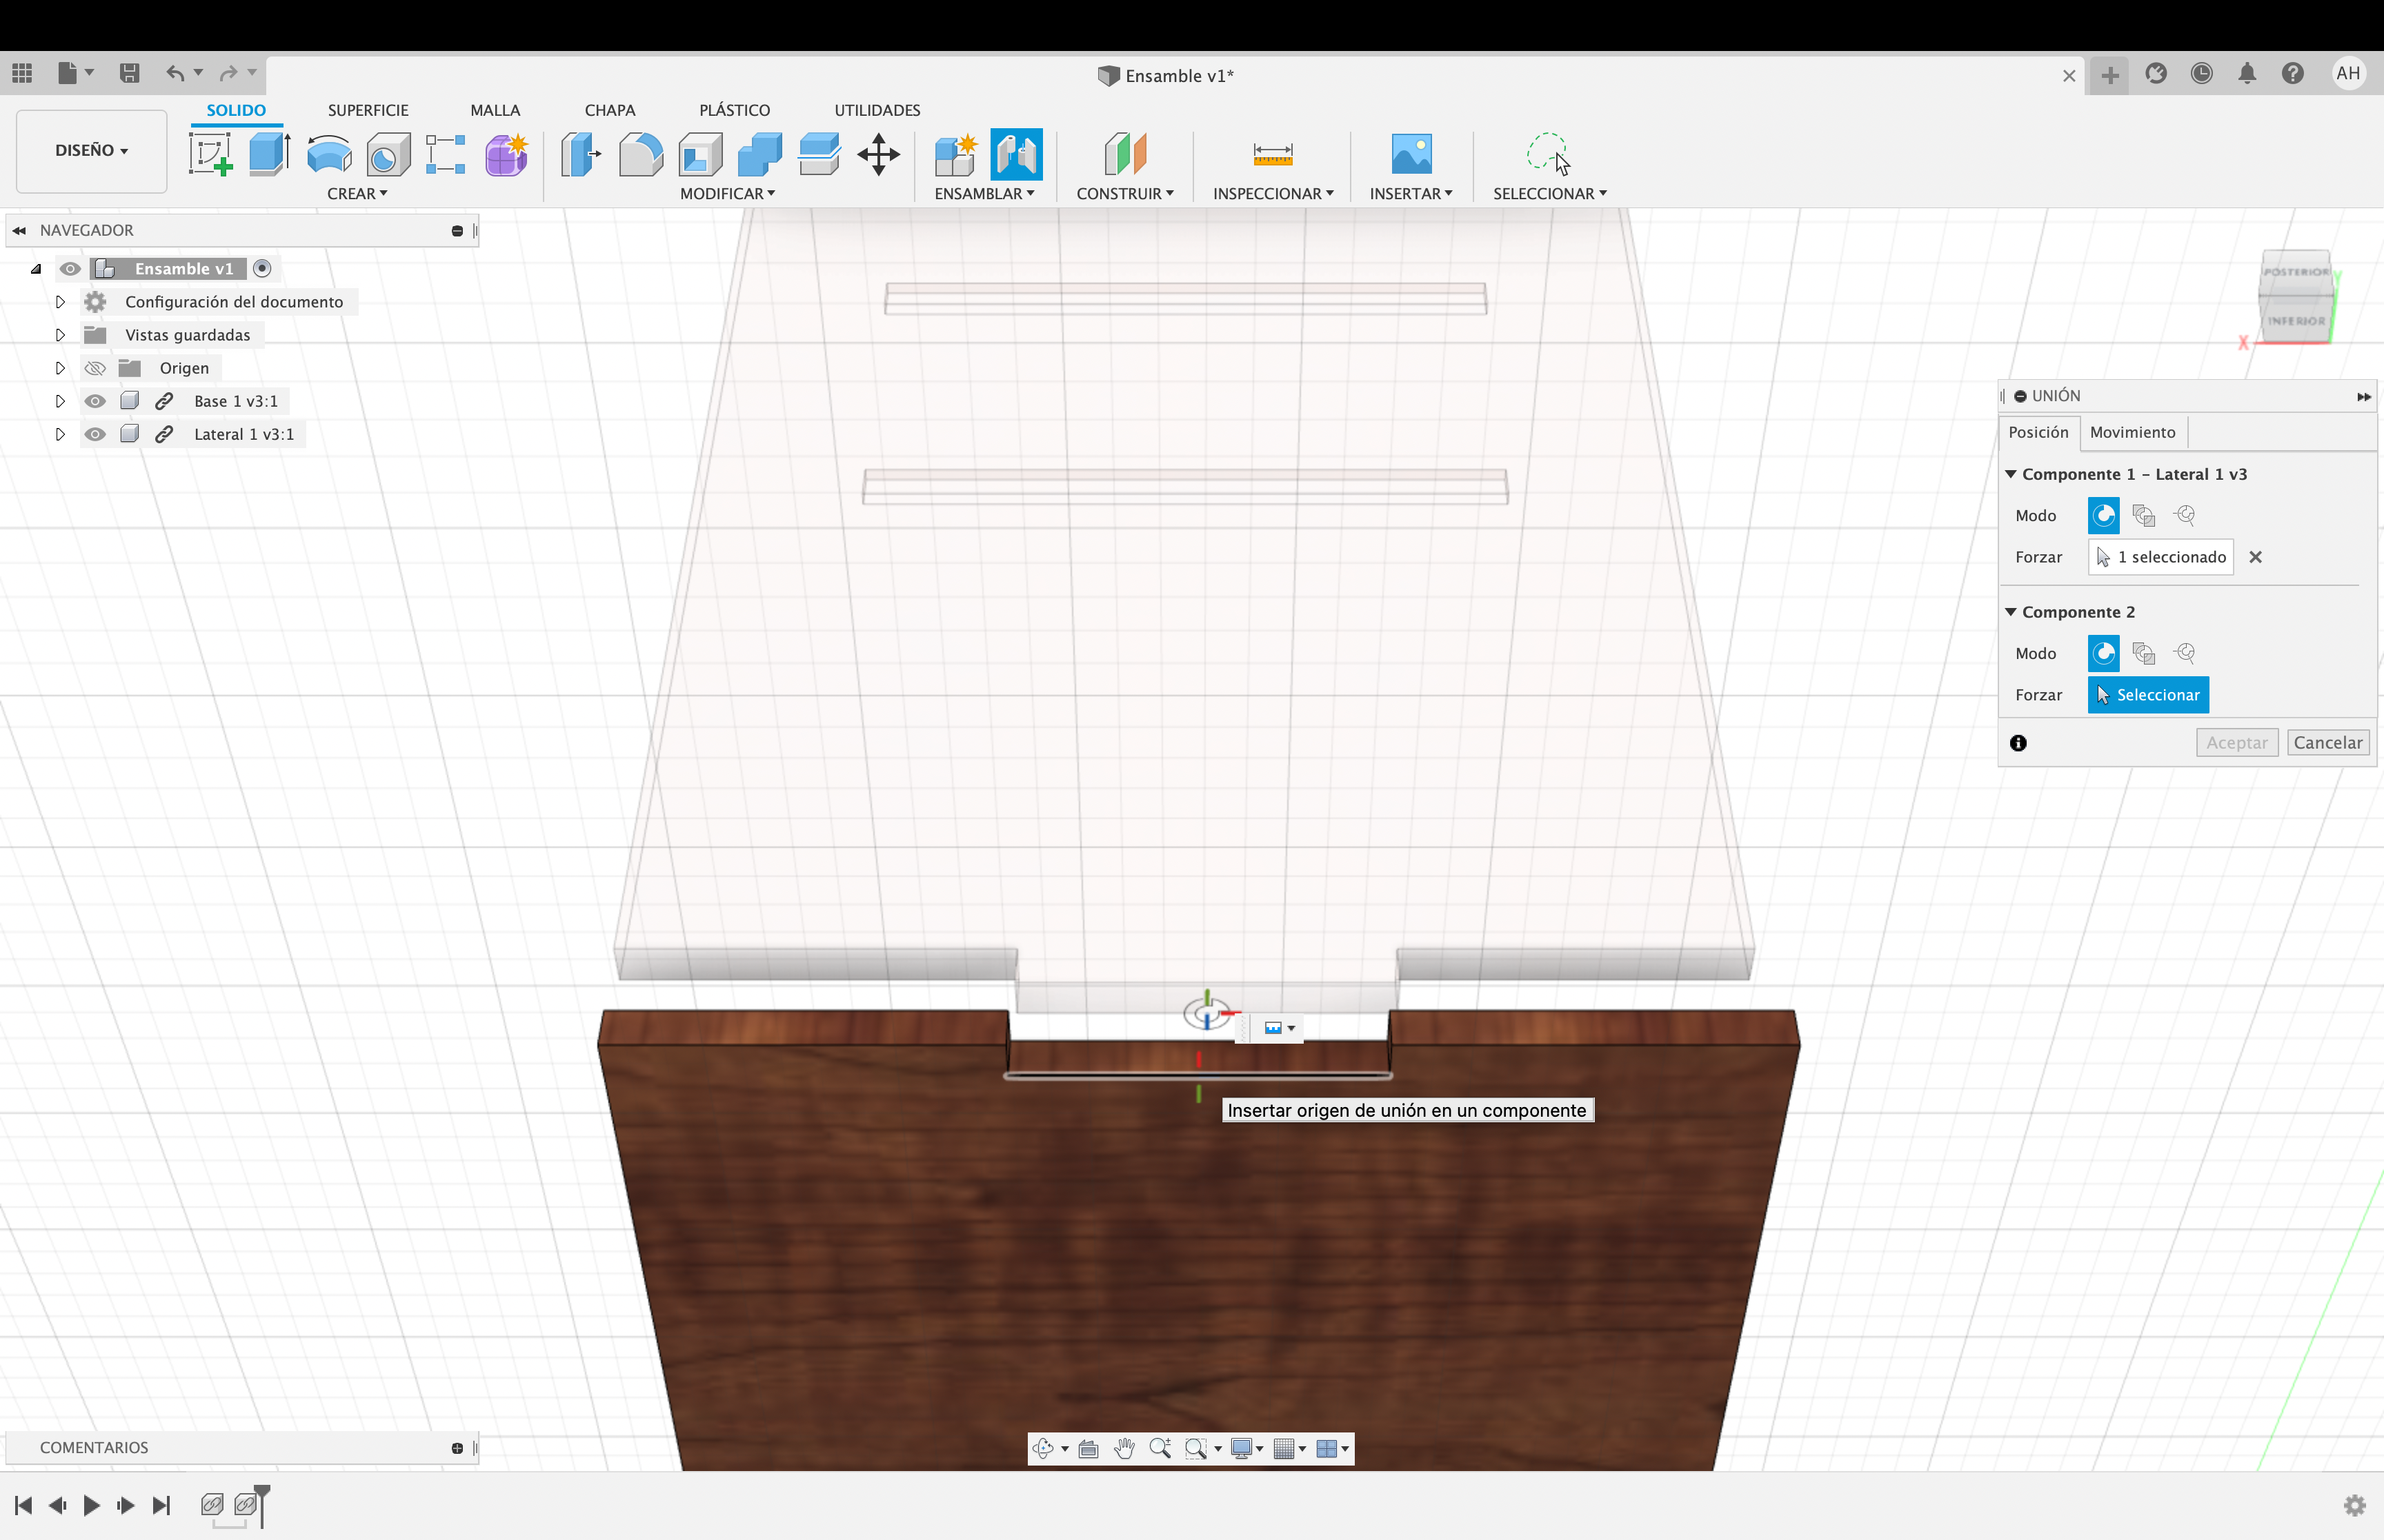This screenshot has width=2384, height=1540.
Task: Expand the Origen tree node
Action: [60, 368]
